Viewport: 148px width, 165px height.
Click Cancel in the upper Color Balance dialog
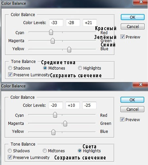[133, 27]
